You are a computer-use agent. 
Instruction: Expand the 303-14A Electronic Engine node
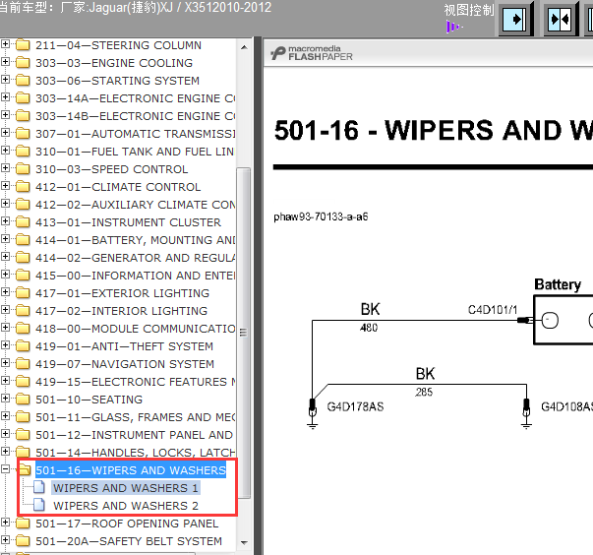(x=5, y=96)
